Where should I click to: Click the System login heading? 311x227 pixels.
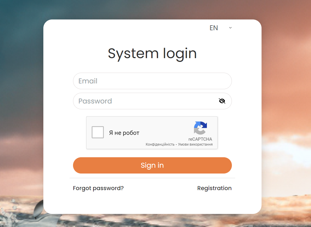[152, 54]
